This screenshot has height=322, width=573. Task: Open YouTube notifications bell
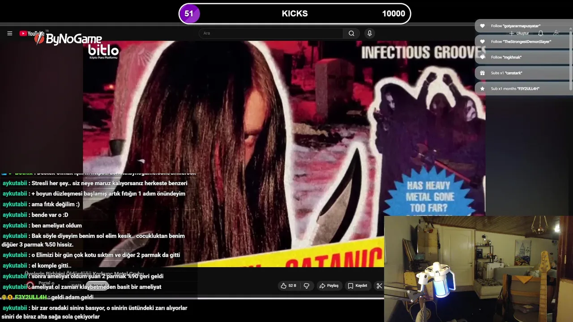541,33
